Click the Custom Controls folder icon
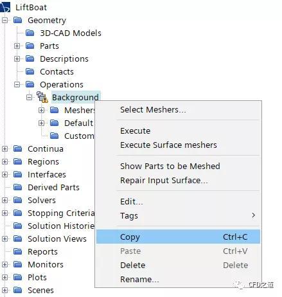This screenshot has width=282, height=297. (55, 136)
